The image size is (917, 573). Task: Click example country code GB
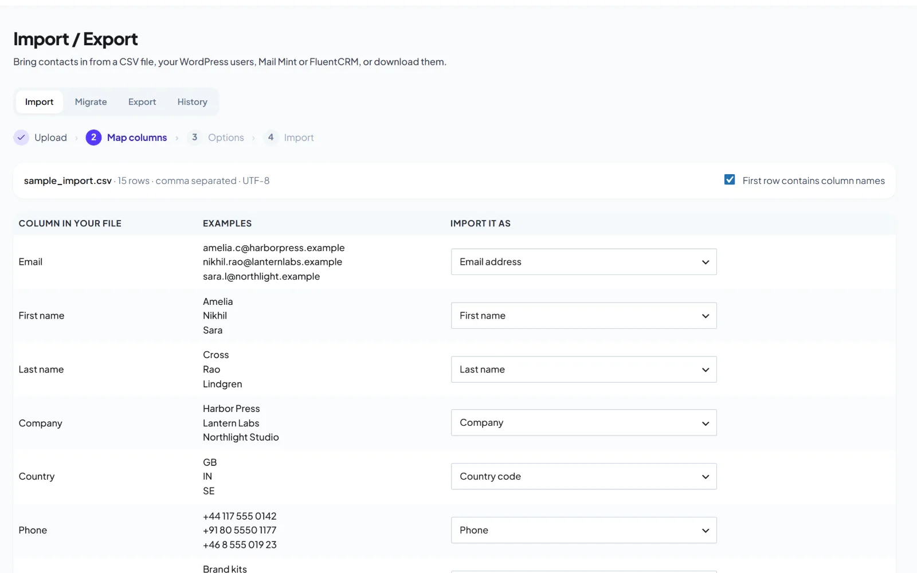pos(210,462)
